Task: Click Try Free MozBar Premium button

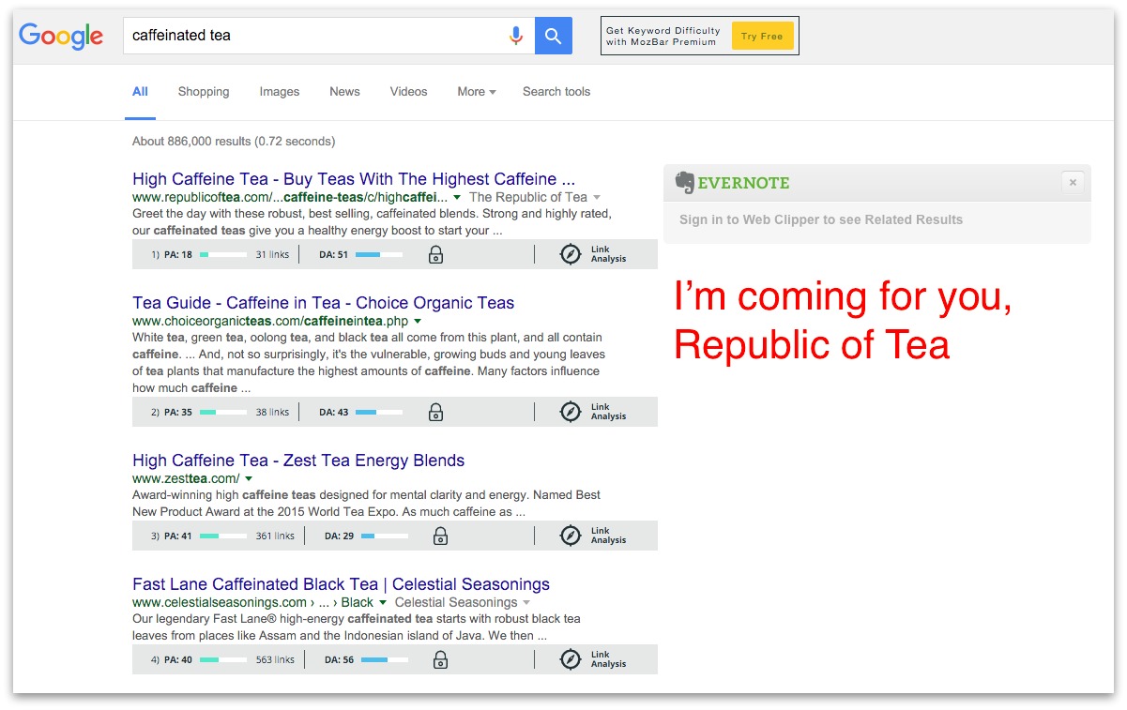Action: [762, 37]
